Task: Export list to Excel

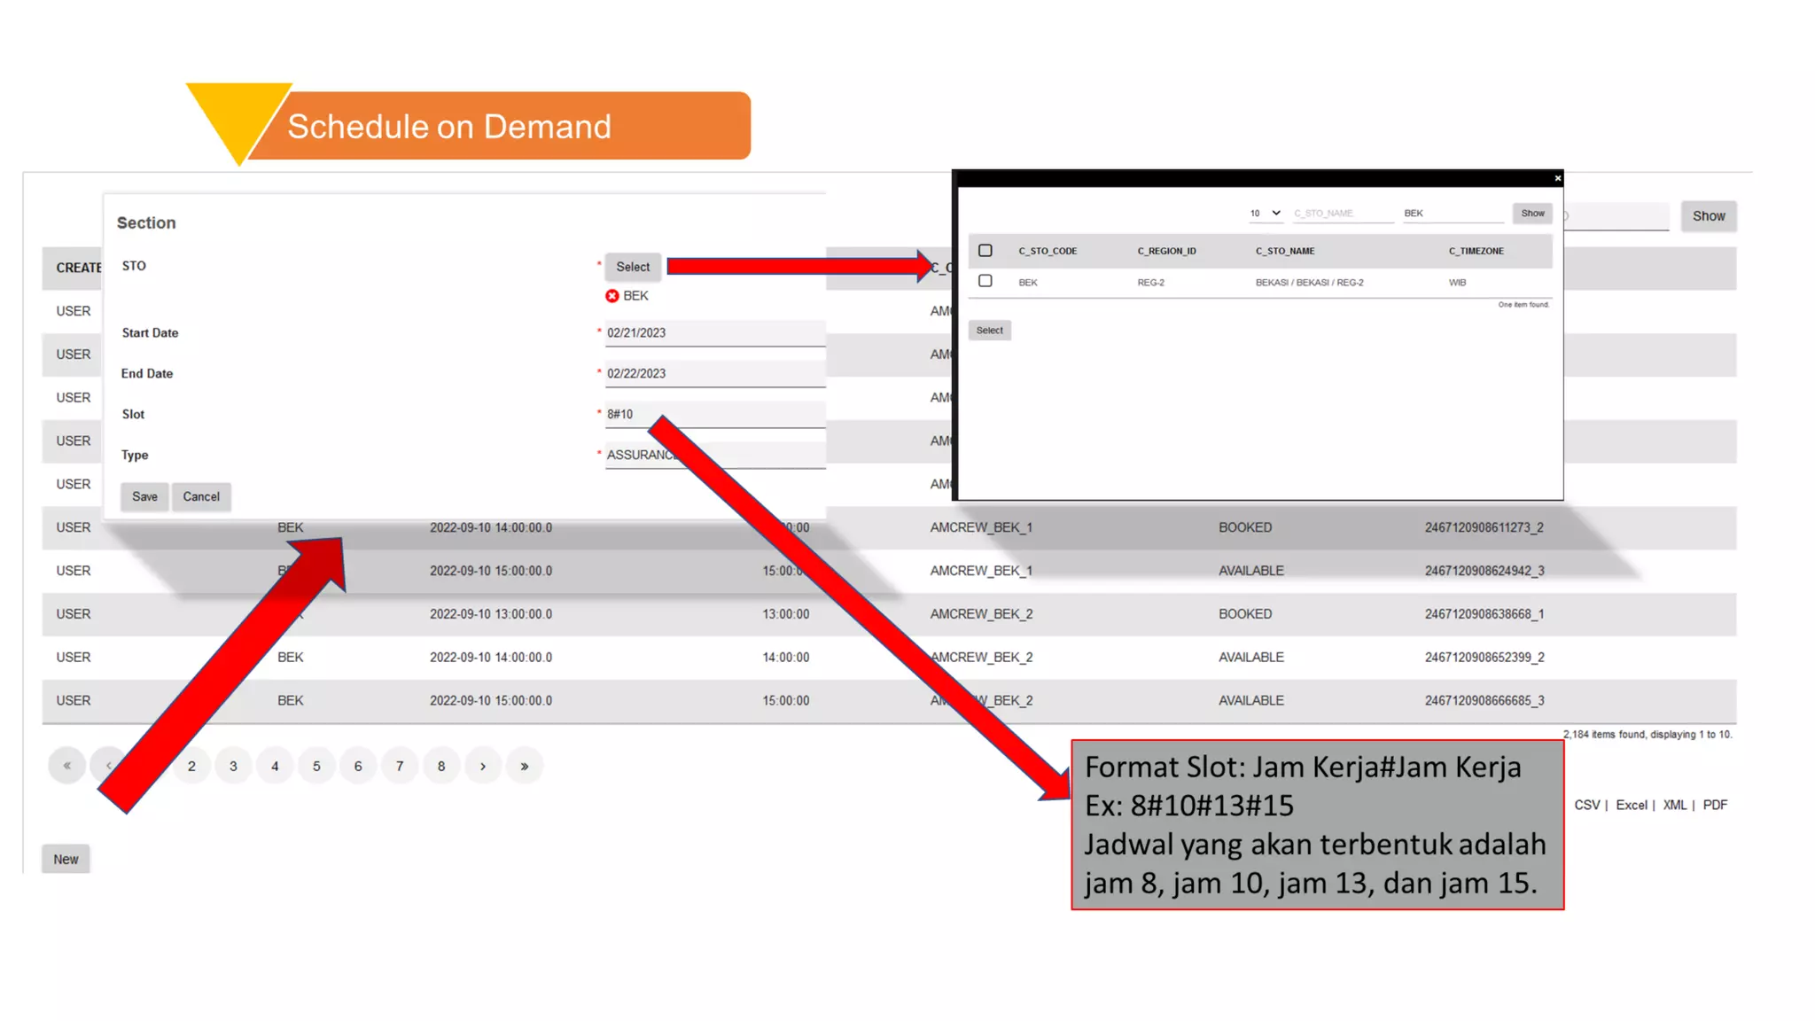Action: [x=1631, y=805]
